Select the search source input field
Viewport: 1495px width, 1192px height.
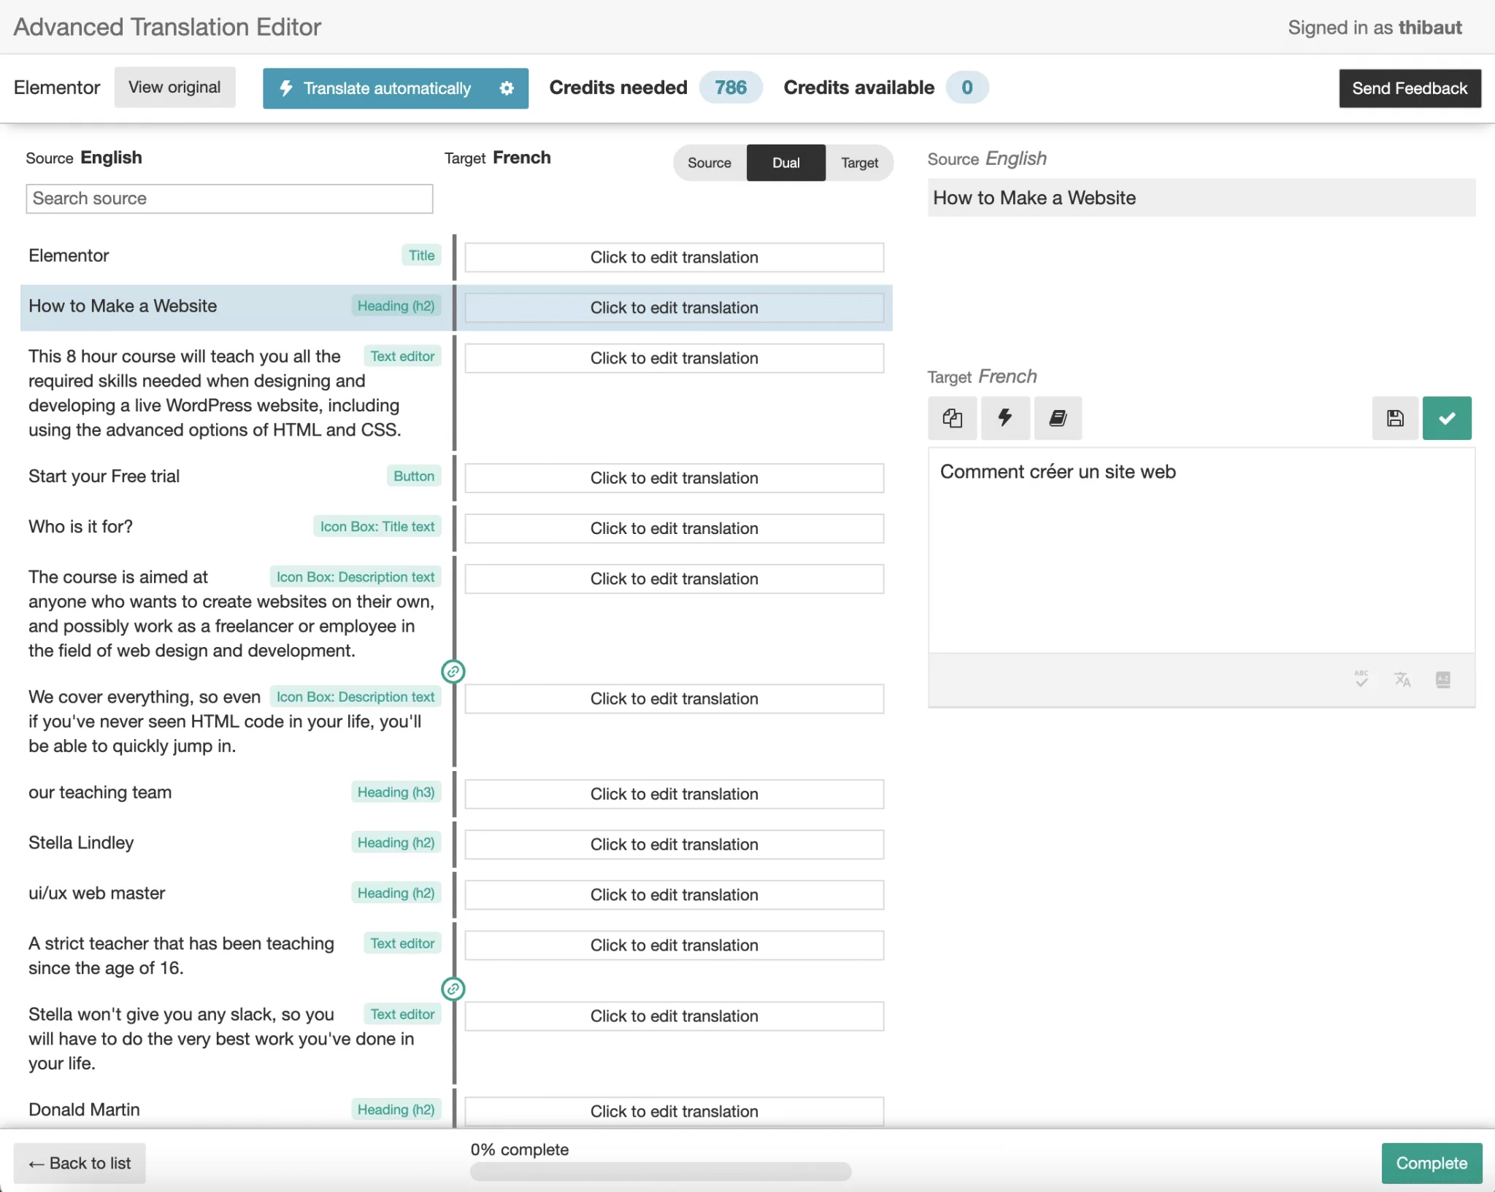click(x=230, y=198)
